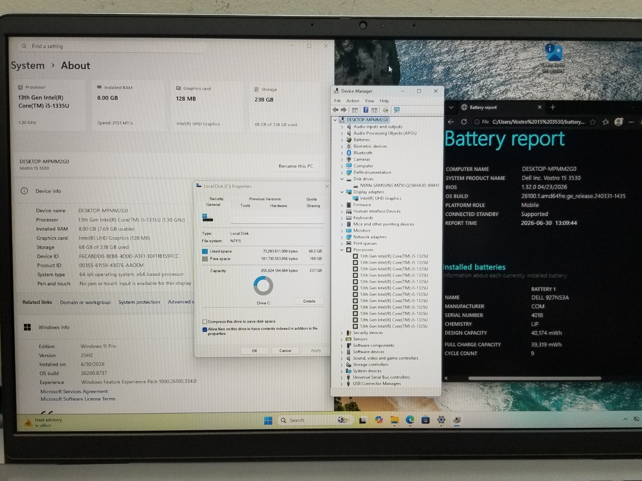Open the browser three-dot menu
Image resolution: width=642 pixels, height=481 pixels.
coord(632,122)
